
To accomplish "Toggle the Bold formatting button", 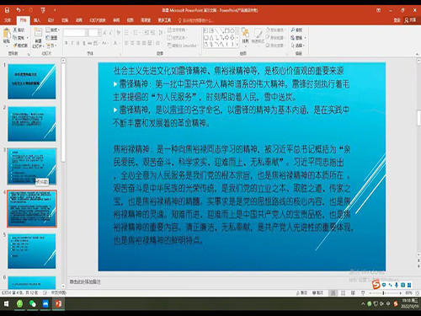I will pyautogui.click(x=67, y=43).
